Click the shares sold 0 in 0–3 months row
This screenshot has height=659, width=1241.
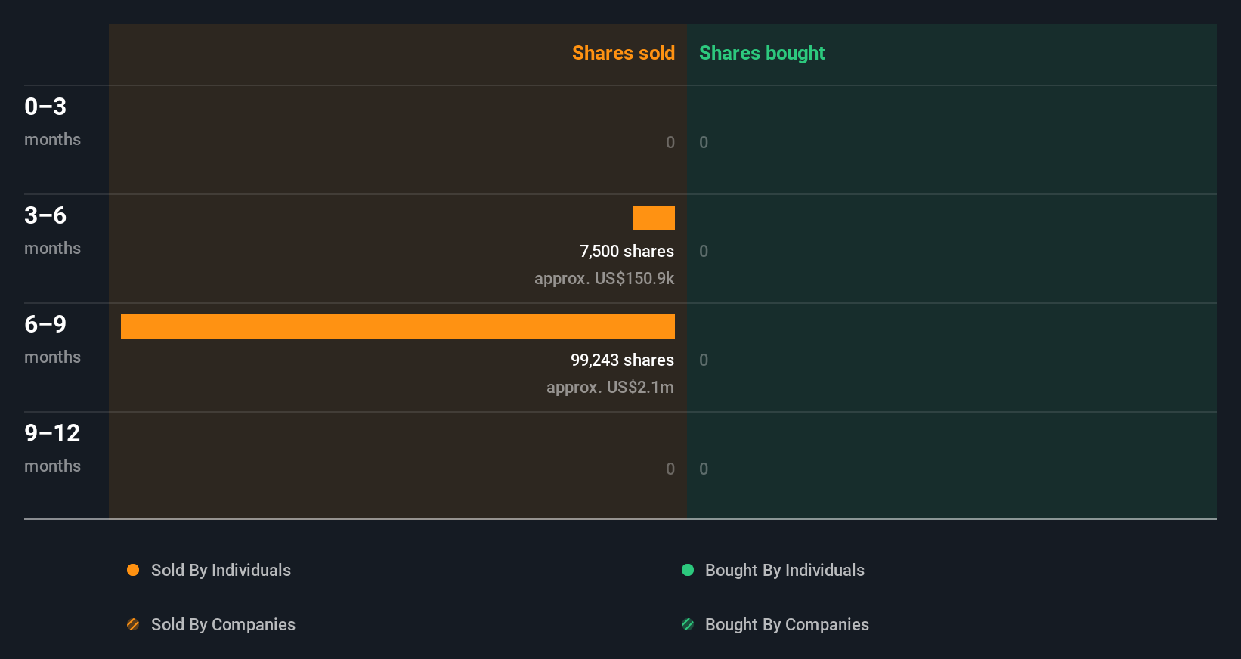(670, 142)
